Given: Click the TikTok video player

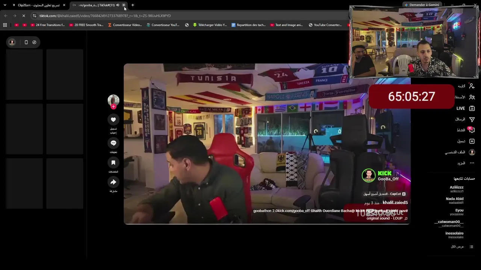Looking at the screenshot, I should click(x=267, y=144).
